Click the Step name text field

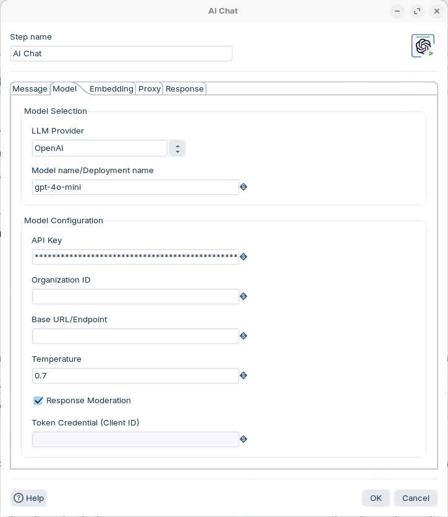[121, 54]
